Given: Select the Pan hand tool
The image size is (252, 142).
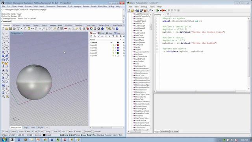Looking at the screenshot, I should point(36,29).
